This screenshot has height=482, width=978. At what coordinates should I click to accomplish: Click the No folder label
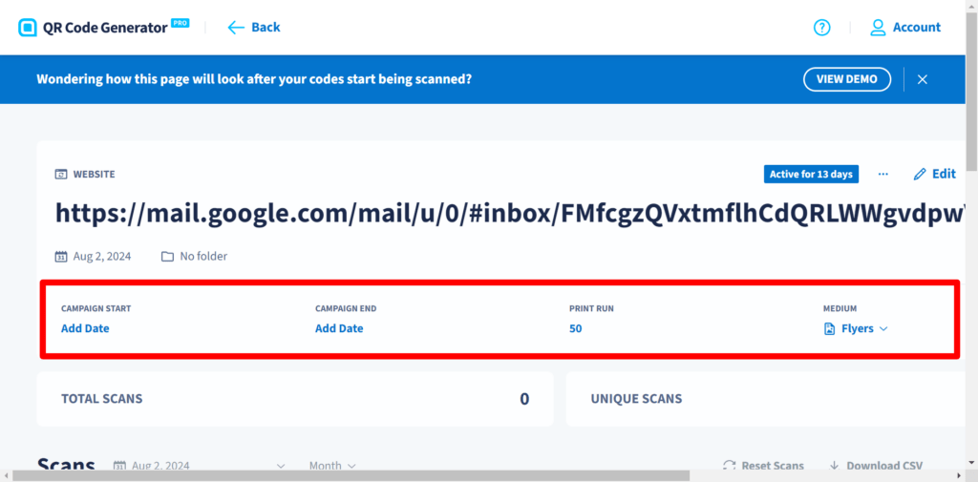pos(203,257)
